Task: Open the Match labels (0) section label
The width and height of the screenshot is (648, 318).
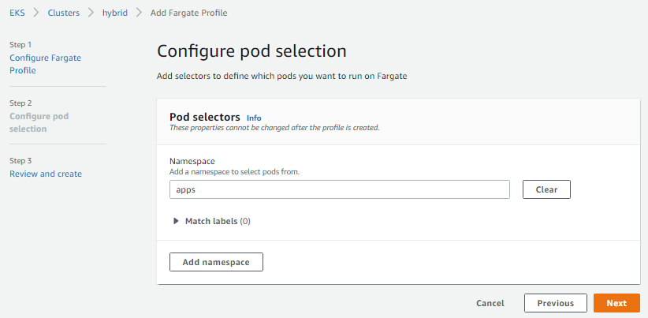Action: tap(218, 221)
